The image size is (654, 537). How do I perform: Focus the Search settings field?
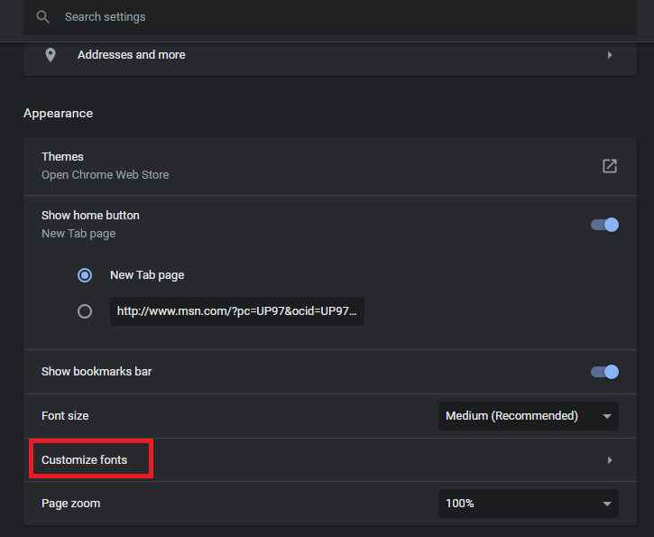[x=329, y=17]
